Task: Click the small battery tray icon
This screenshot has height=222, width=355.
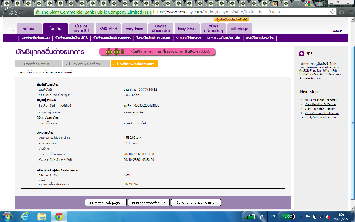Action: (315, 216)
